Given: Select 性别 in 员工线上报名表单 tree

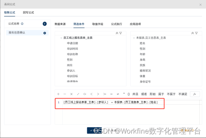Looking at the screenshot, I should [70, 60].
